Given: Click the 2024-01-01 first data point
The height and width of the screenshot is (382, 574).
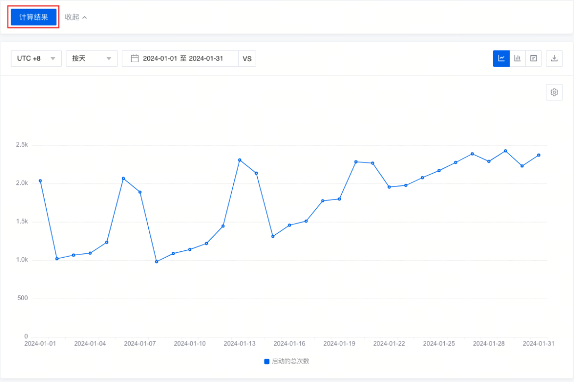Looking at the screenshot, I should (x=40, y=181).
